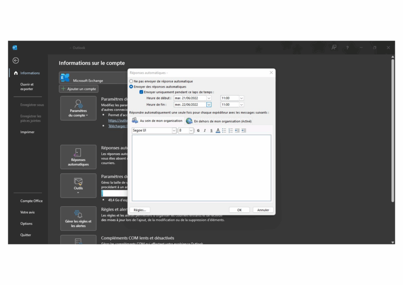
Task: Increase the paragraph indent
Action: click(x=244, y=131)
